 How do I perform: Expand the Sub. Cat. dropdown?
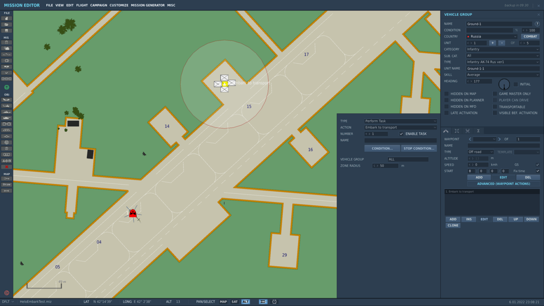[503, 56]
